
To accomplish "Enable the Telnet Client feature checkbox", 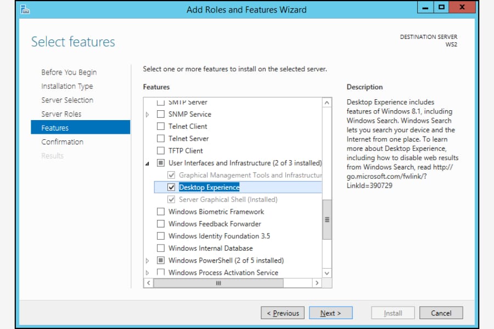I will [161, 126].
